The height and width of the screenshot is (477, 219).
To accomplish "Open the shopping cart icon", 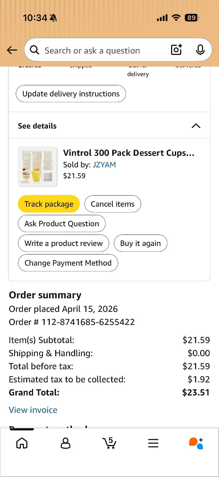I will tap(109, 443).
